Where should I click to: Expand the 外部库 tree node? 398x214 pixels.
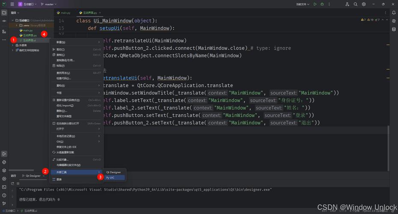[12, 45]
